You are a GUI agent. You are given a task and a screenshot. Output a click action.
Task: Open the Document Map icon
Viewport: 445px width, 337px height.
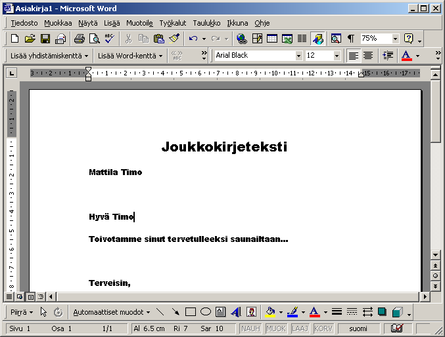pyautogui.click(x=336, y=39)
